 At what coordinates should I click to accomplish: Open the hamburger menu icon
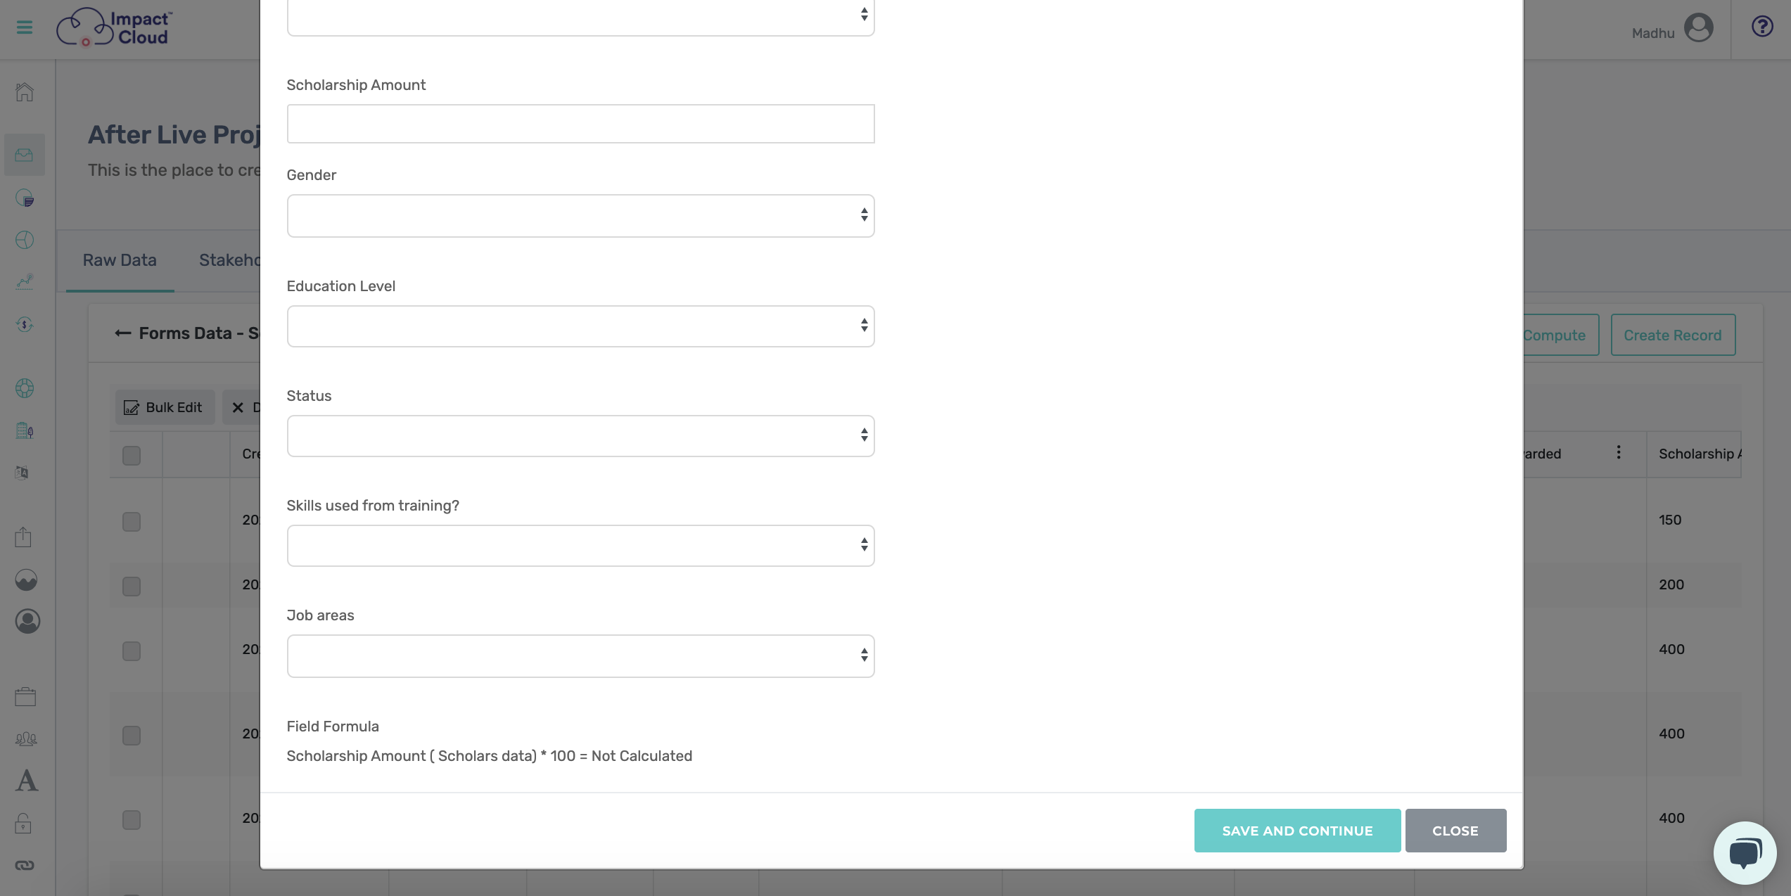click(25, 27)
